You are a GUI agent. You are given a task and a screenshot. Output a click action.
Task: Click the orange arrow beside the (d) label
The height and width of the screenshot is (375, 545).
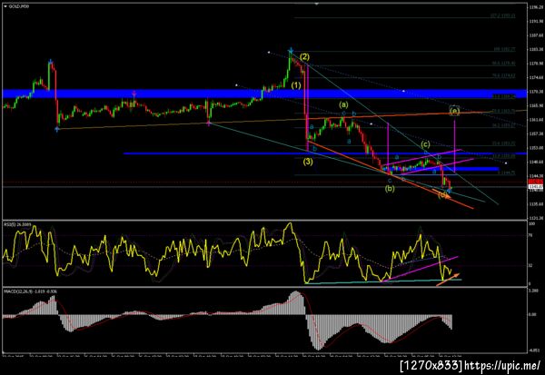441,194
